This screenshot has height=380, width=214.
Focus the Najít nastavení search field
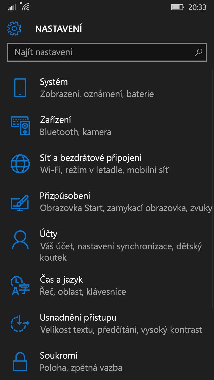(107, 53)
